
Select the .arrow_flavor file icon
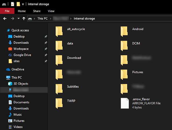pos(125,103)
